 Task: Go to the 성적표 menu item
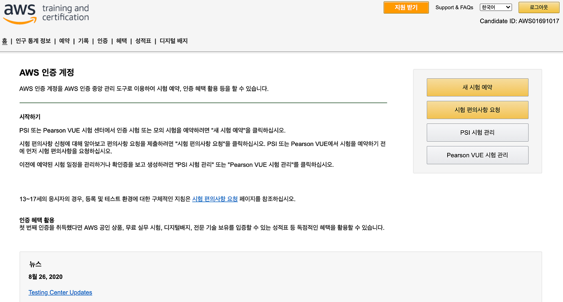pos(143,41)
